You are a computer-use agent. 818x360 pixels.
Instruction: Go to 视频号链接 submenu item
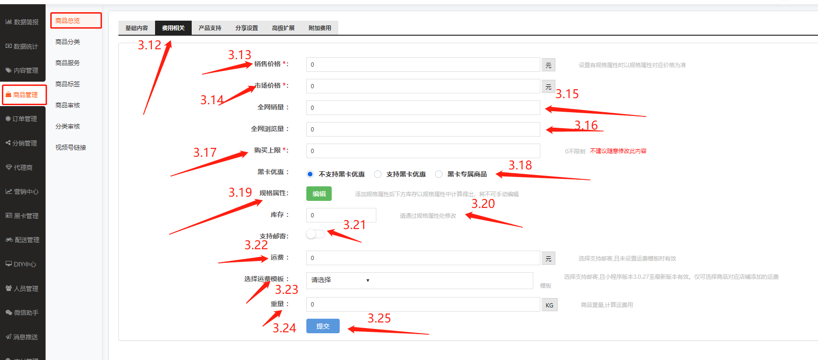point(70,147)
